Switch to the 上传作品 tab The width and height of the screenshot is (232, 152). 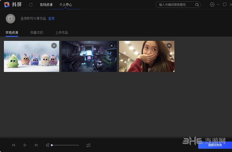(61, 33)
